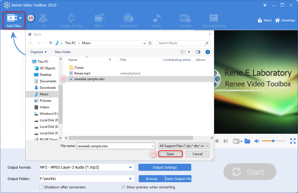
Task: Open the Organise menu
Action: point(38,52)
